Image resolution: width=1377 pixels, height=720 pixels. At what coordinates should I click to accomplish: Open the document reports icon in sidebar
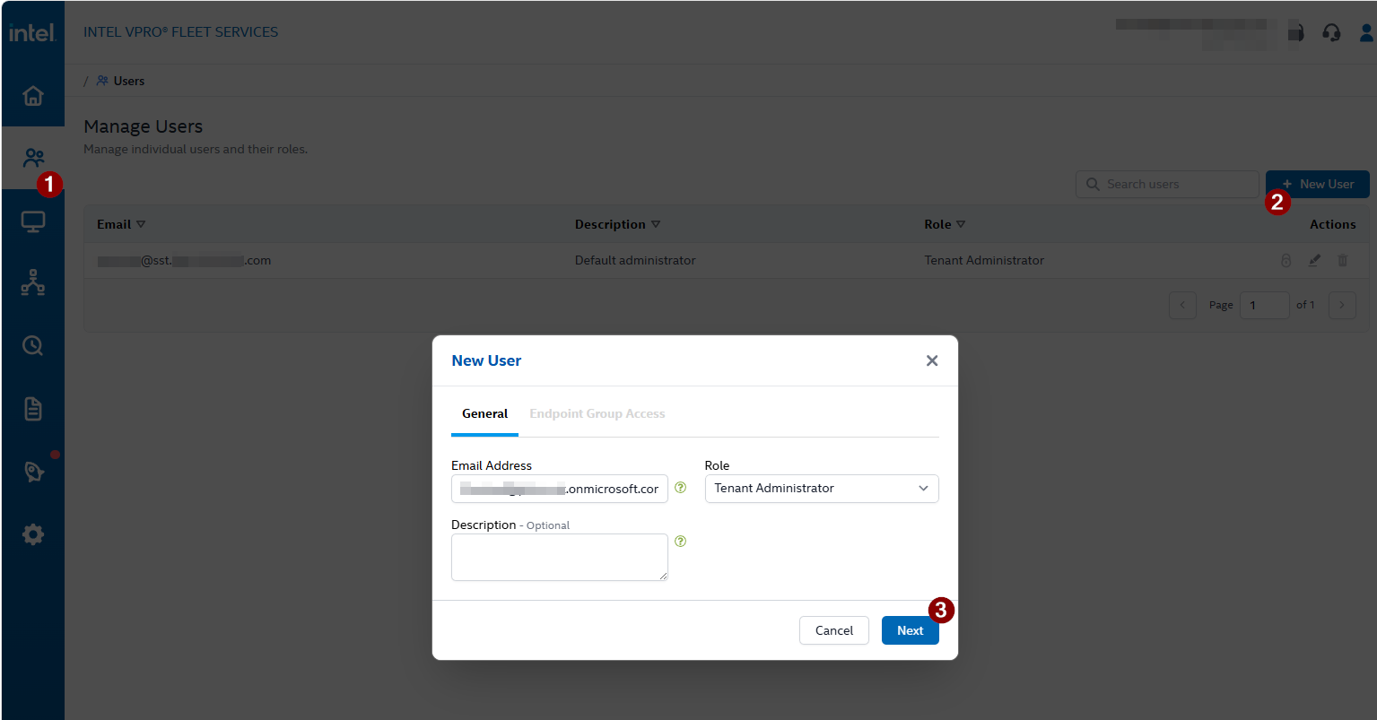(x=33, y=409)
